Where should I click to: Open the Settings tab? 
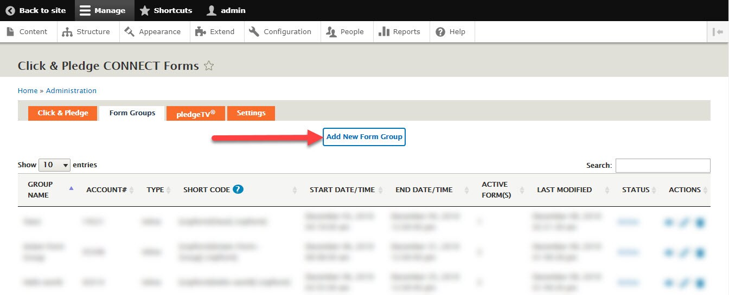click(251, 113)
